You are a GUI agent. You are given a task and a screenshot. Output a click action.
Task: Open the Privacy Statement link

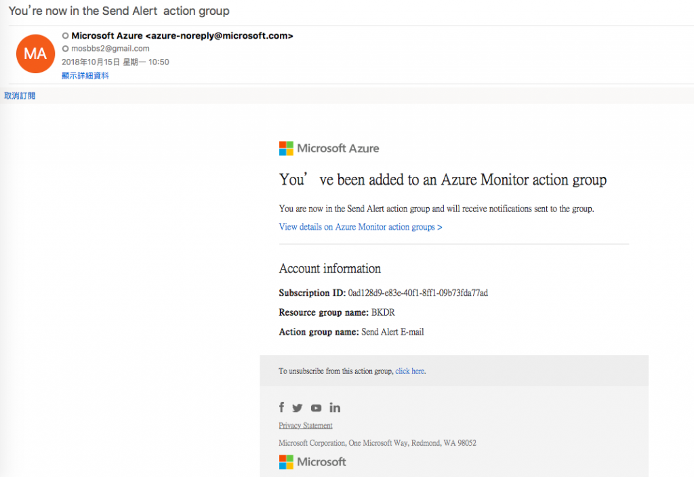click(x=306, y=426)
